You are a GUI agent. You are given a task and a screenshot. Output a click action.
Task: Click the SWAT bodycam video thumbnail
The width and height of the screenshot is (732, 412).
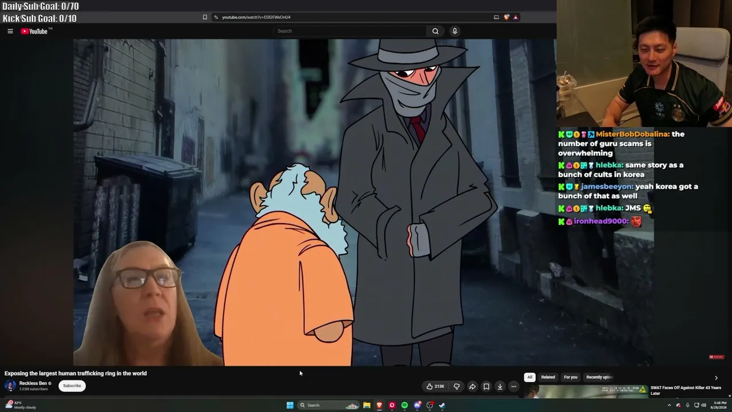(x=585, y=391)
